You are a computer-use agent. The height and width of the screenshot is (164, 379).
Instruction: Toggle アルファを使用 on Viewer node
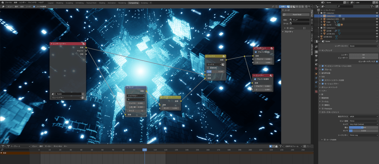point(256,79)
